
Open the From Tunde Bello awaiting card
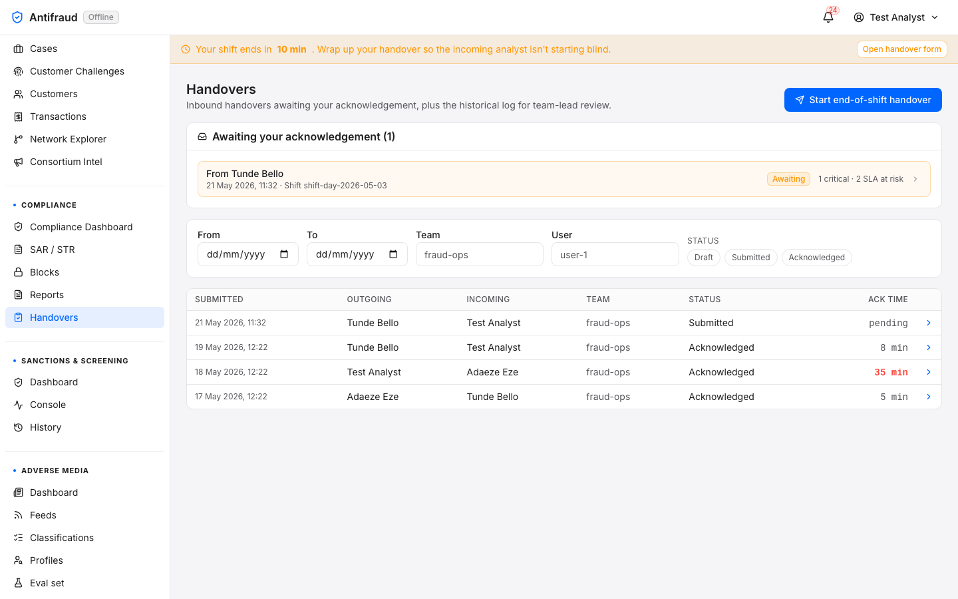pyautogui.click(x=564, y=179)
